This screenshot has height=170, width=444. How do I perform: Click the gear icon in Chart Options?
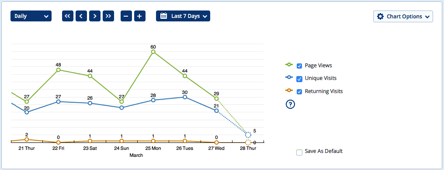[x=381, y=17]
